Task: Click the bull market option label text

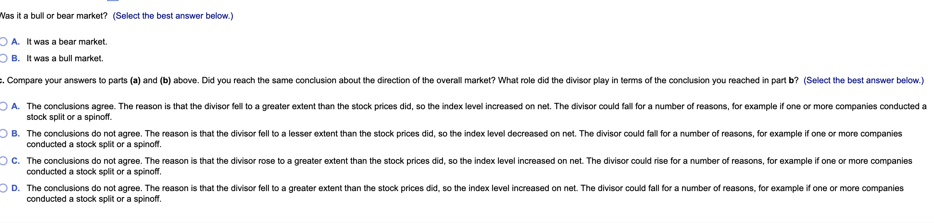Action: point(65,58)
